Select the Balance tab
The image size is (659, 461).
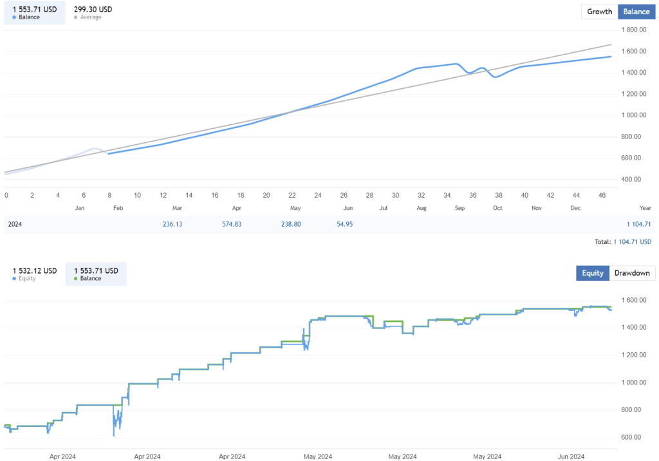636,12
